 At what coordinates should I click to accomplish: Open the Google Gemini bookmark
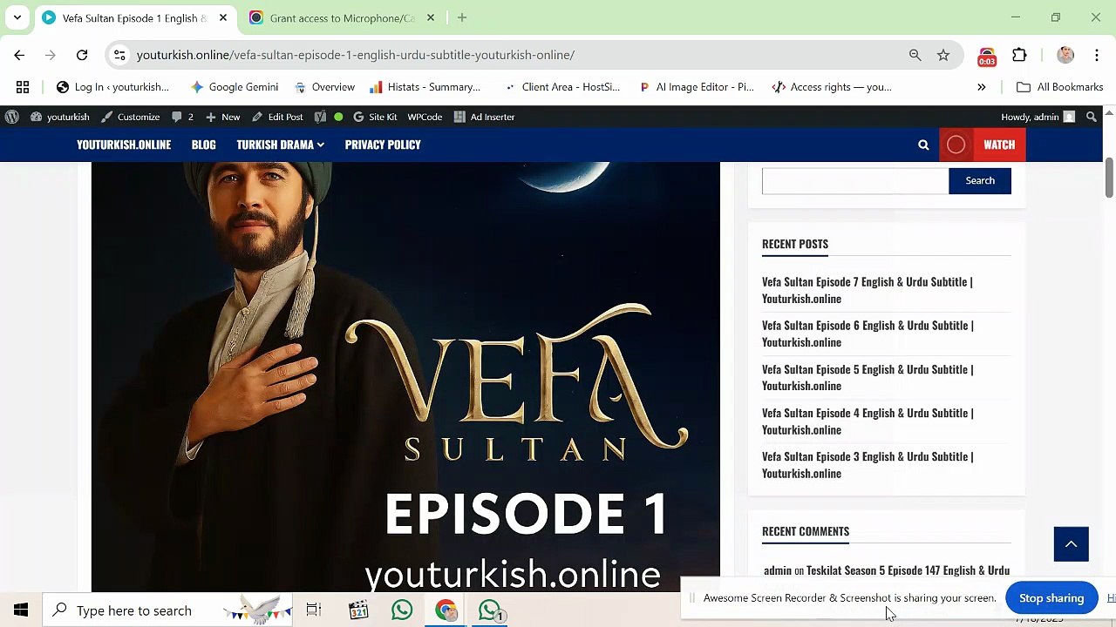pyautogui.click(x=234, y=87)
